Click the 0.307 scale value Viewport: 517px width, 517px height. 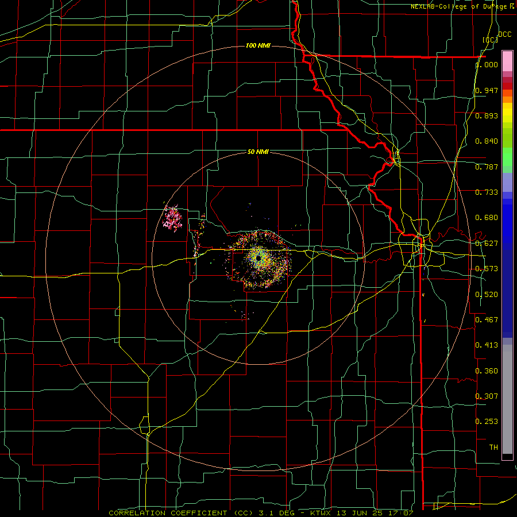point(487,396)
